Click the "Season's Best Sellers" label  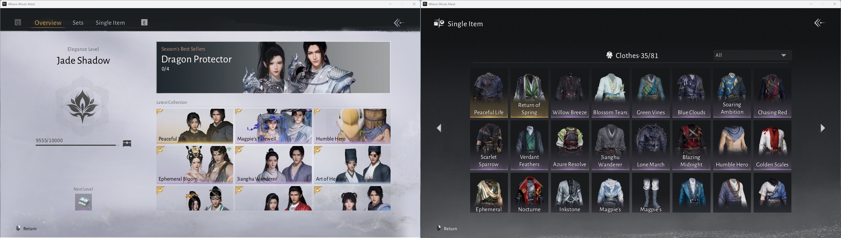(x=183, y=49)
